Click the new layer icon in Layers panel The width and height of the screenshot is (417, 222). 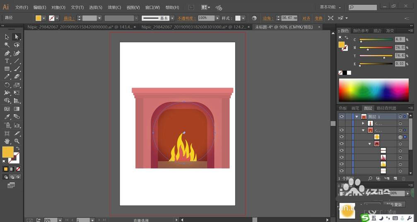pyautogui.click(x=395, y=179)
